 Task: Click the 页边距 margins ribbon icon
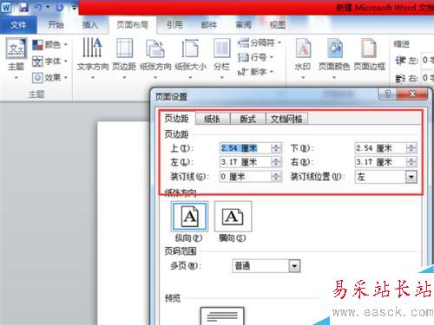[124, 49]
